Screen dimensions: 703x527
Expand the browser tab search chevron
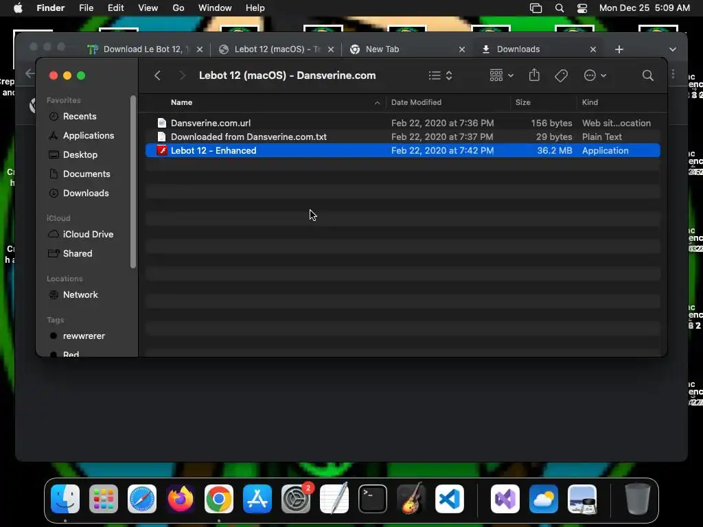pyautogui.click(x=673, y=49)
